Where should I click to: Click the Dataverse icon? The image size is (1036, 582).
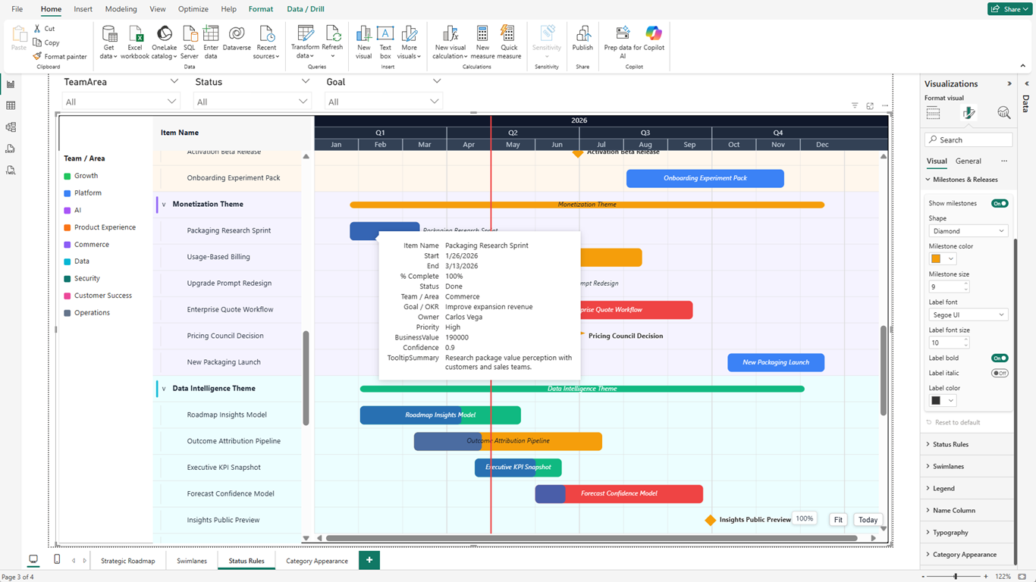click(x=237, y=34)
